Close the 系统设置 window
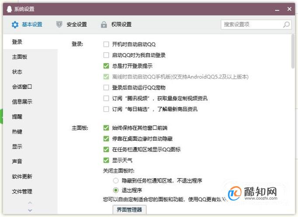 coord(289,9)
